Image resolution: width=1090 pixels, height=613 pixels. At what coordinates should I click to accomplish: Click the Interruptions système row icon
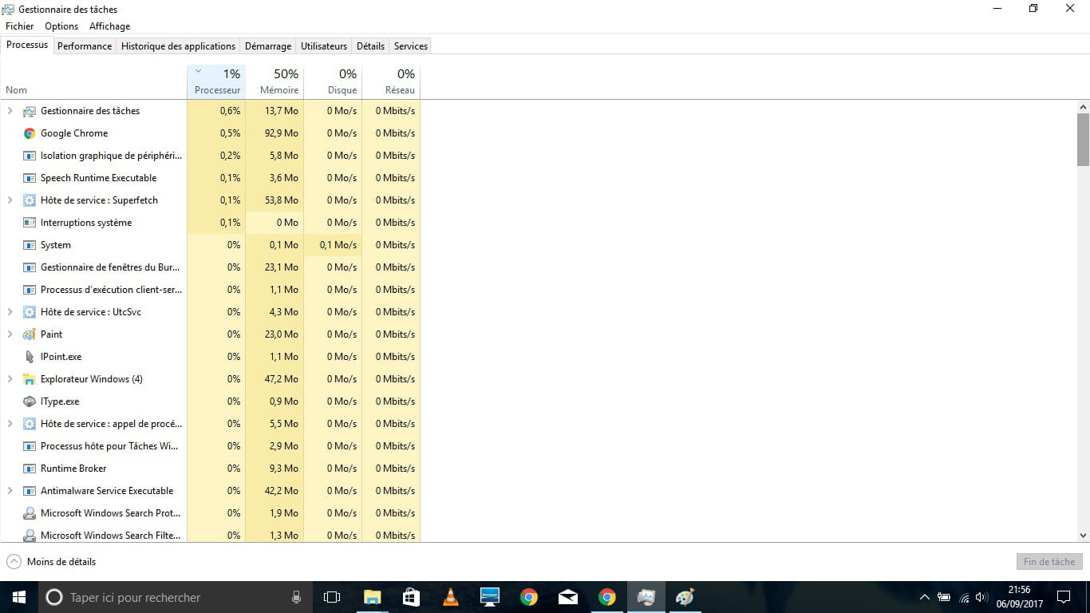(x=30, y=223)
